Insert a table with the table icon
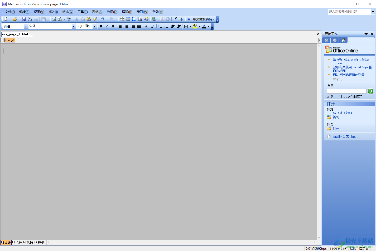The image size is (376, 251). pos(128,19)
